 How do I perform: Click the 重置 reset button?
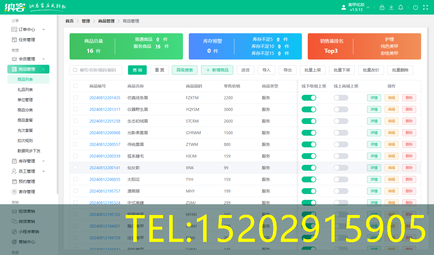click(160, 70)
